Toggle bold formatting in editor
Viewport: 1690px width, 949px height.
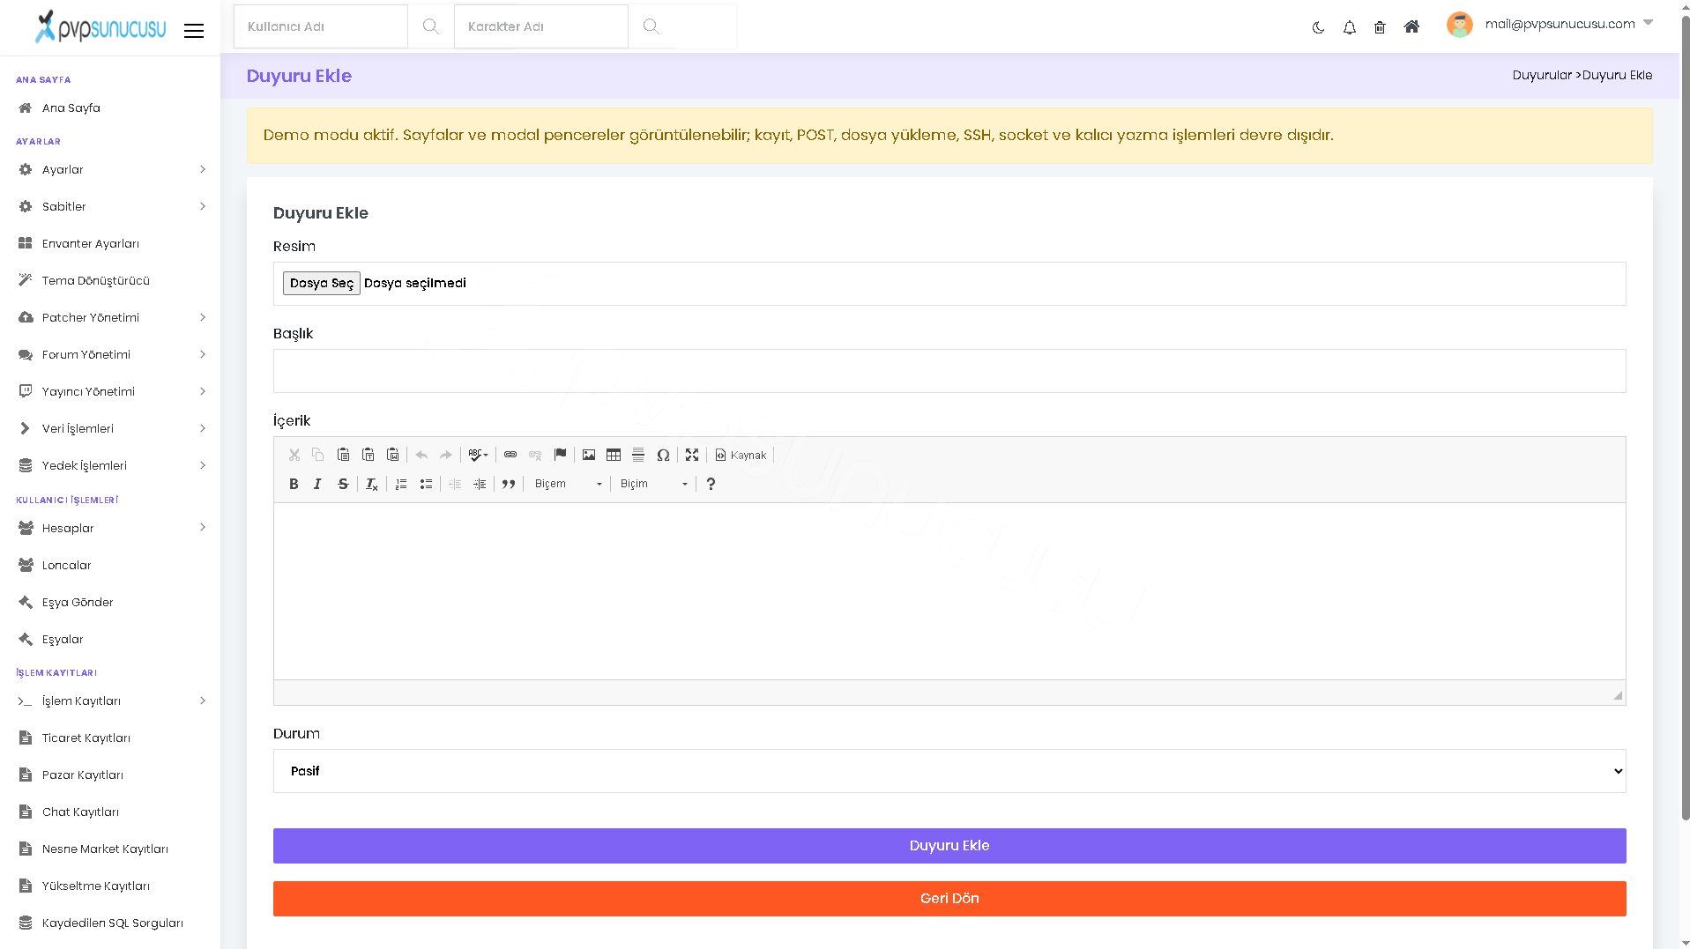(294, 484)
